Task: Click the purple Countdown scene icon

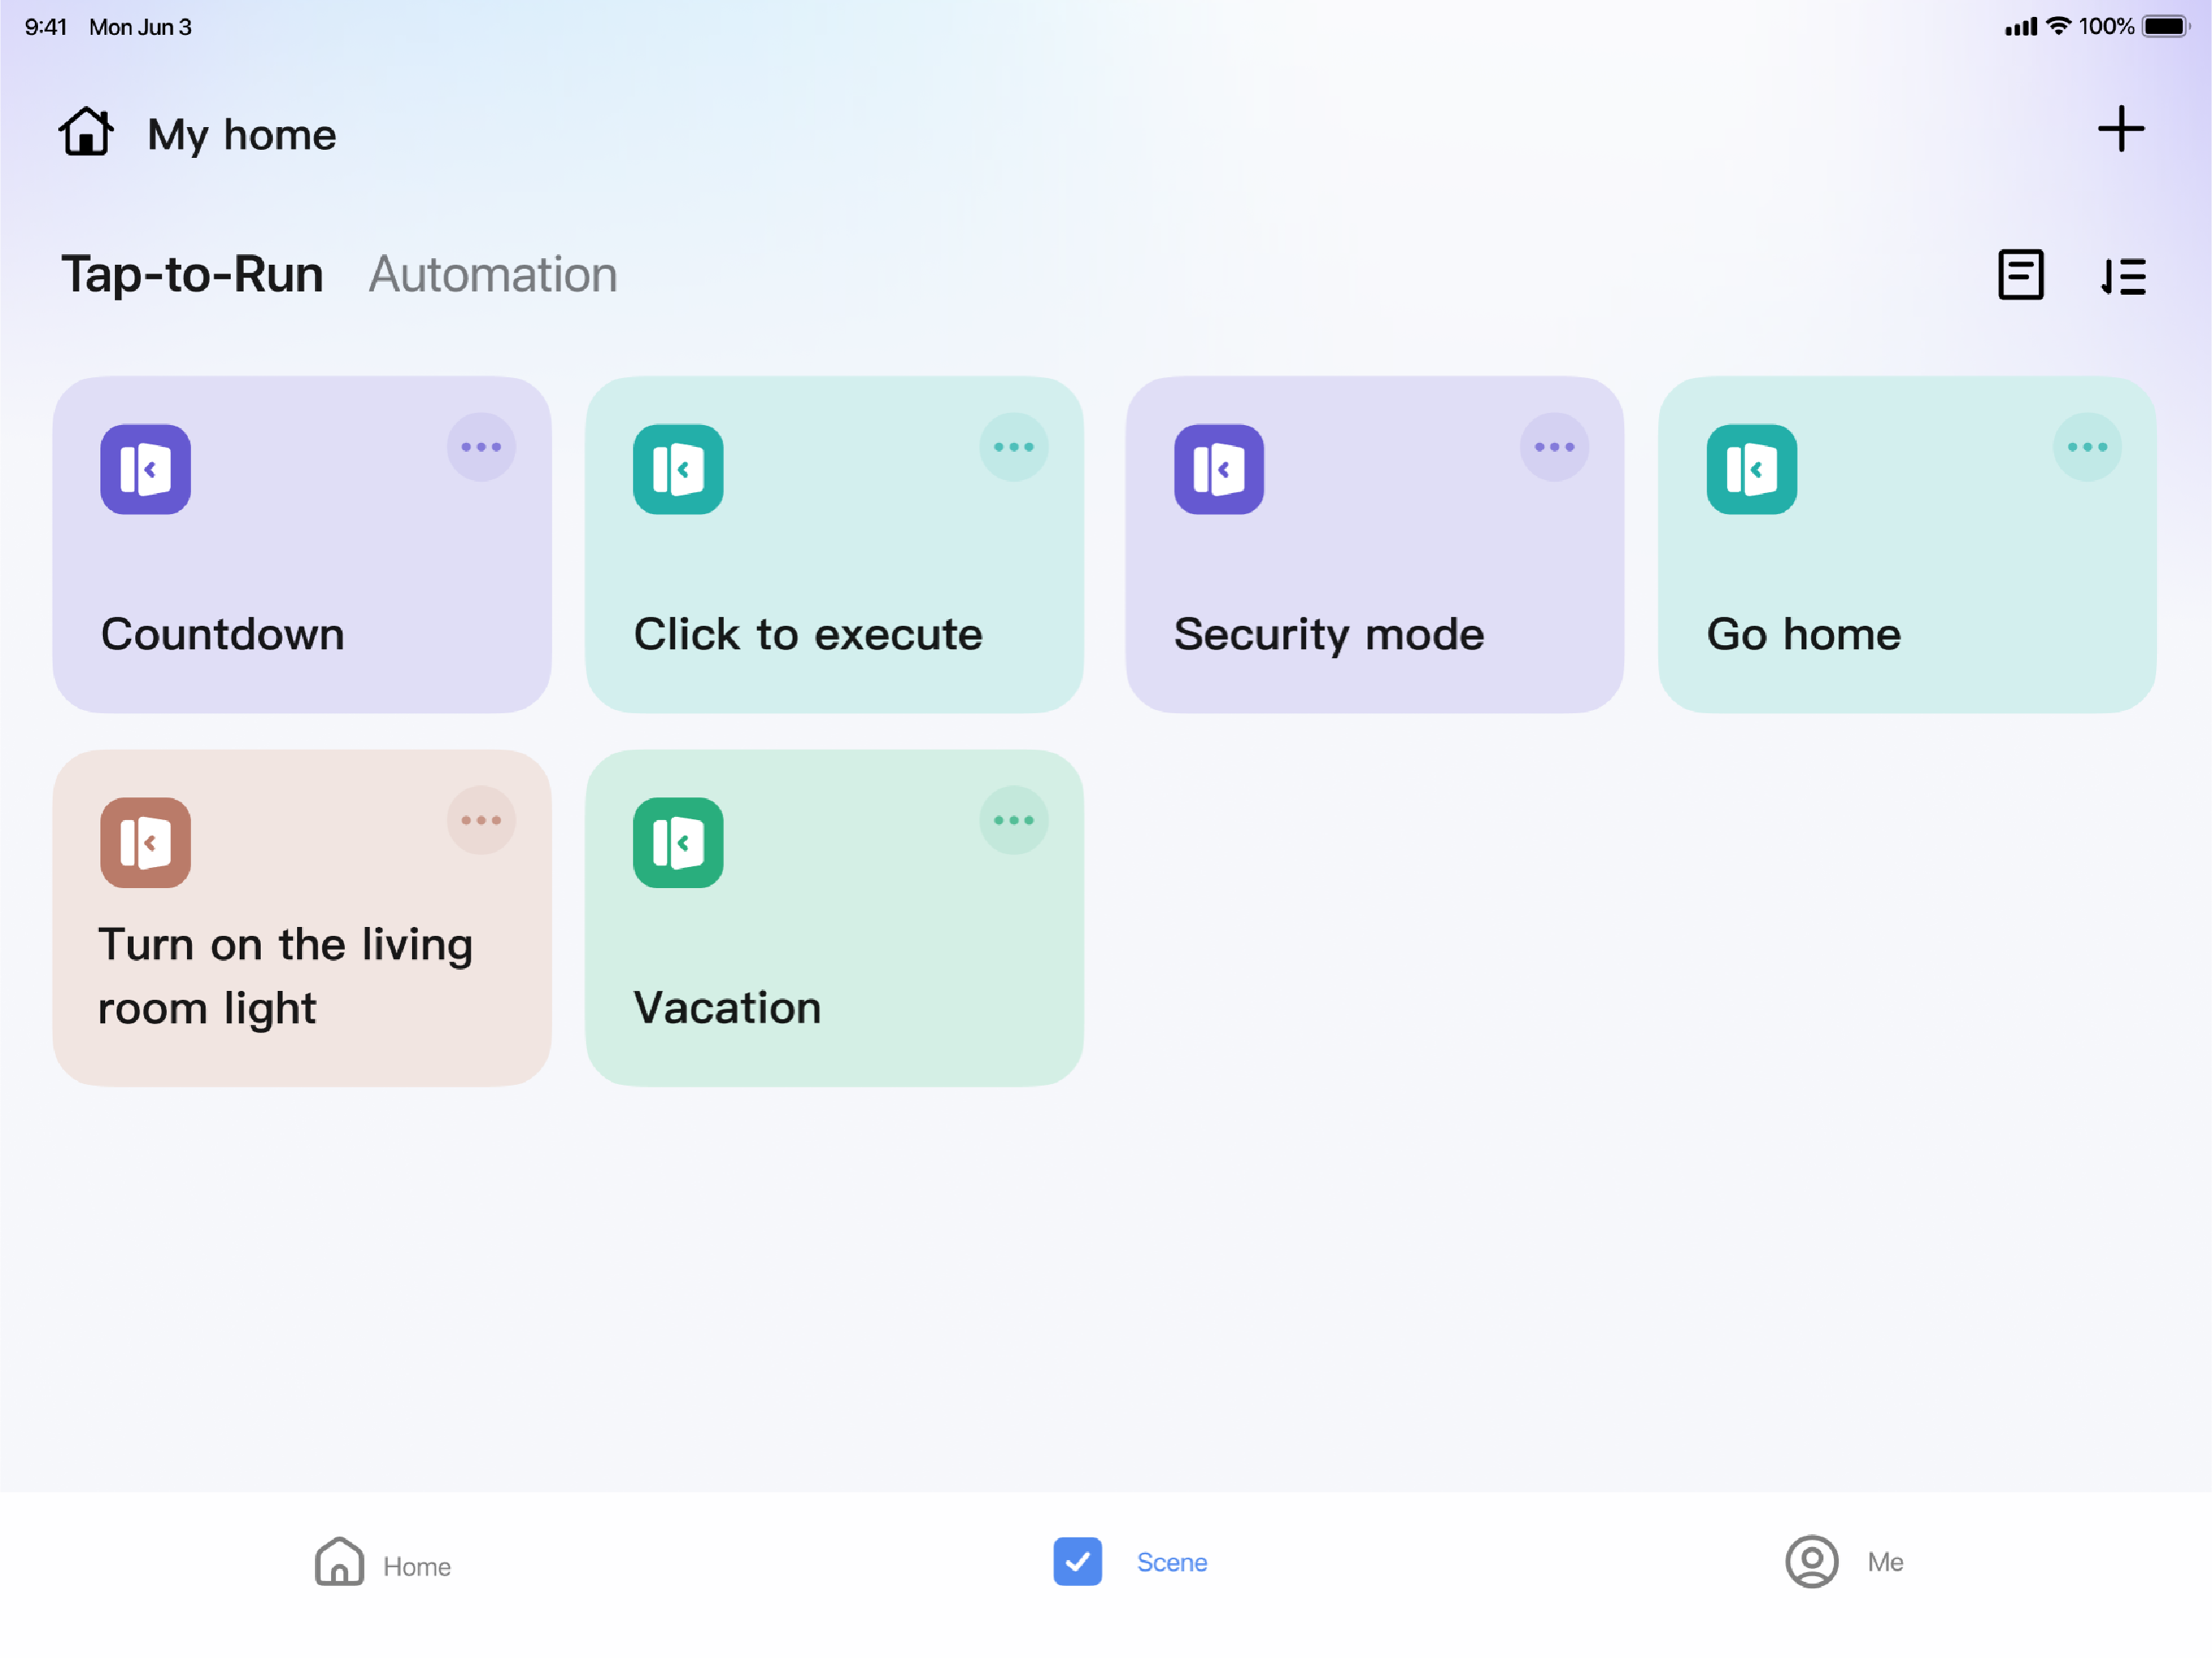Action: click(146, 469)
